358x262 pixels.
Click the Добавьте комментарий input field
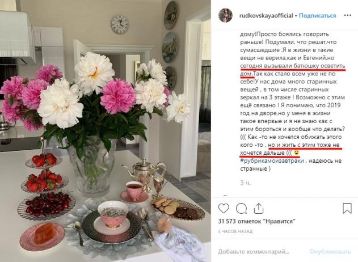click(254, 251)
